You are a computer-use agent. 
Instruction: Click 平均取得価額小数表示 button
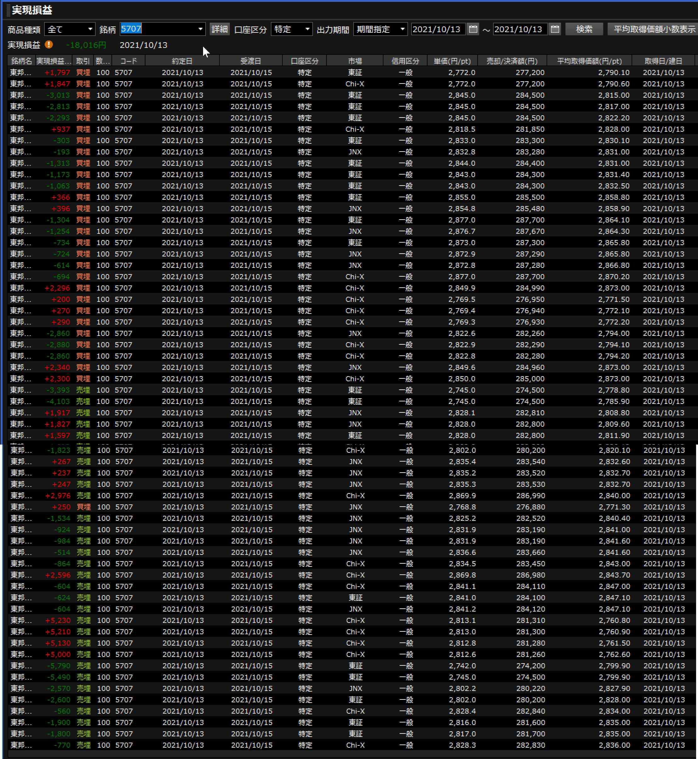[x=654, y=29]
